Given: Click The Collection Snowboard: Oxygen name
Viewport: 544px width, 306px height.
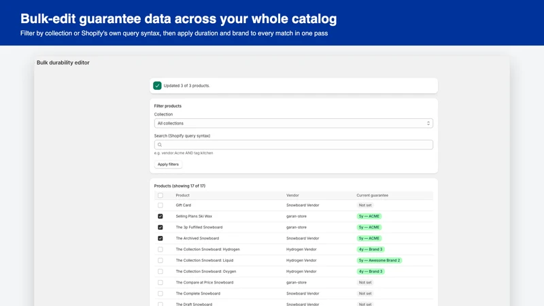Looking at the screenshot, I should (206, 271).
